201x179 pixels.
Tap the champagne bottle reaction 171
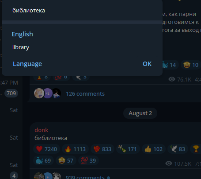coord(128,149)
